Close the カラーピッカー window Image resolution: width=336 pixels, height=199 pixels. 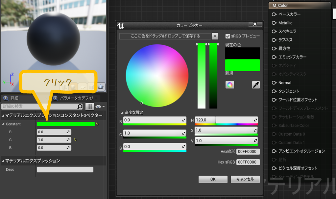click(255, 24)
